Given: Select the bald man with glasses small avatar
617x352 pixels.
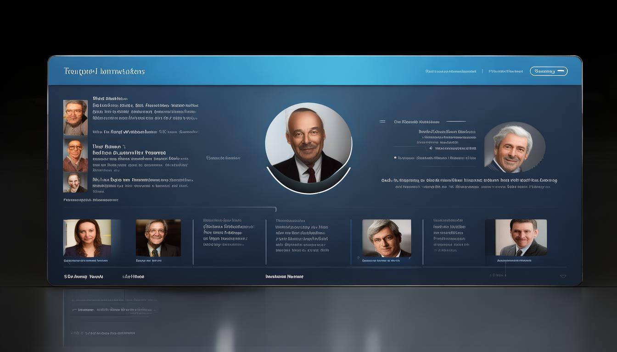Looking at the screenshot, I should pyautogui.click(x=75, y=155).
